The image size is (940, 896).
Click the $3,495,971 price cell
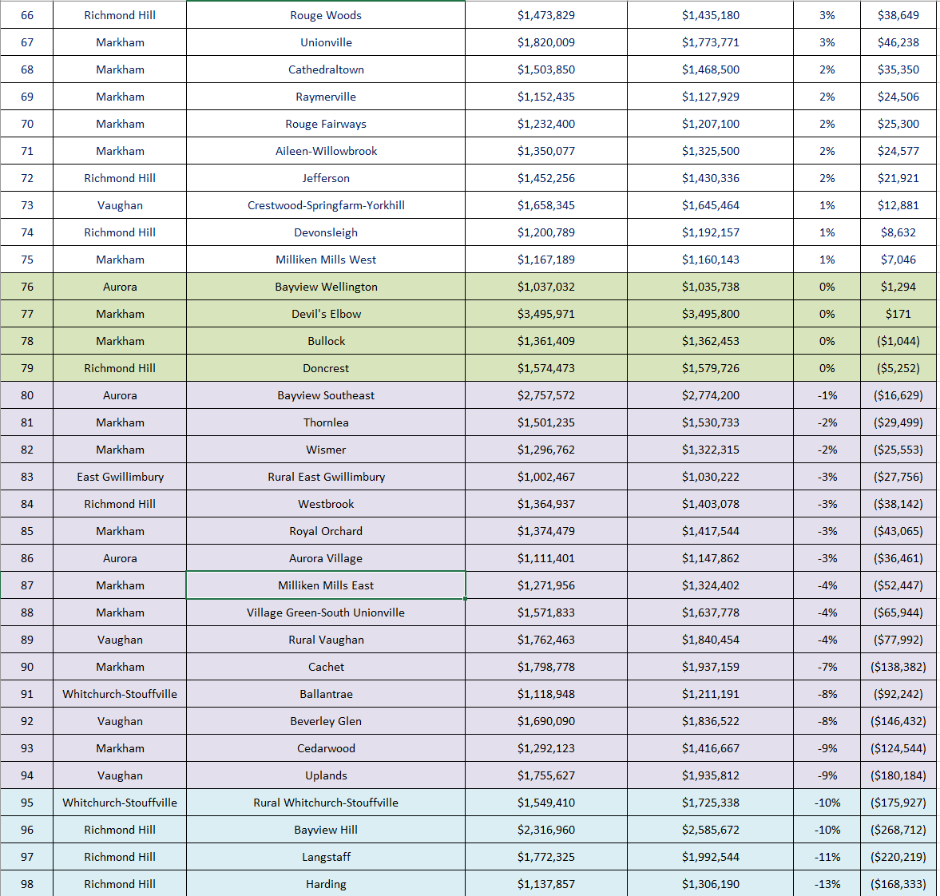[x=546, y=314]
